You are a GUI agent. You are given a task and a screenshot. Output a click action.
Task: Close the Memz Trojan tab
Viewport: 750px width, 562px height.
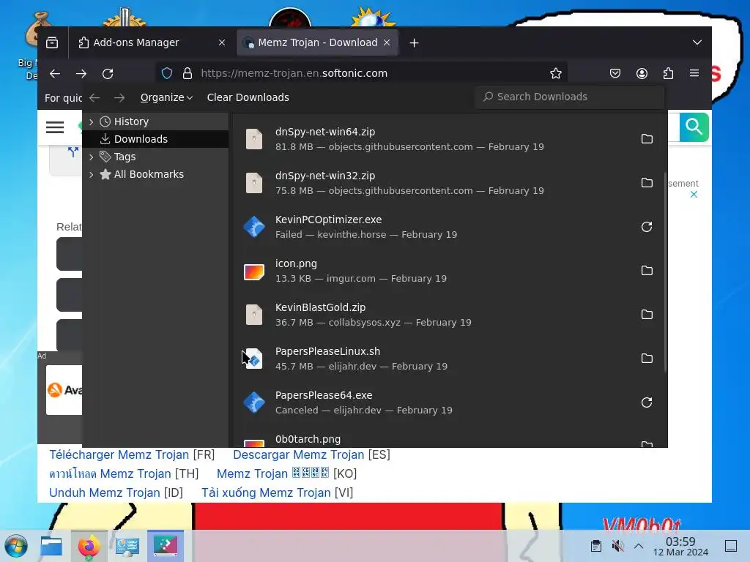click(x=387, y=42)
